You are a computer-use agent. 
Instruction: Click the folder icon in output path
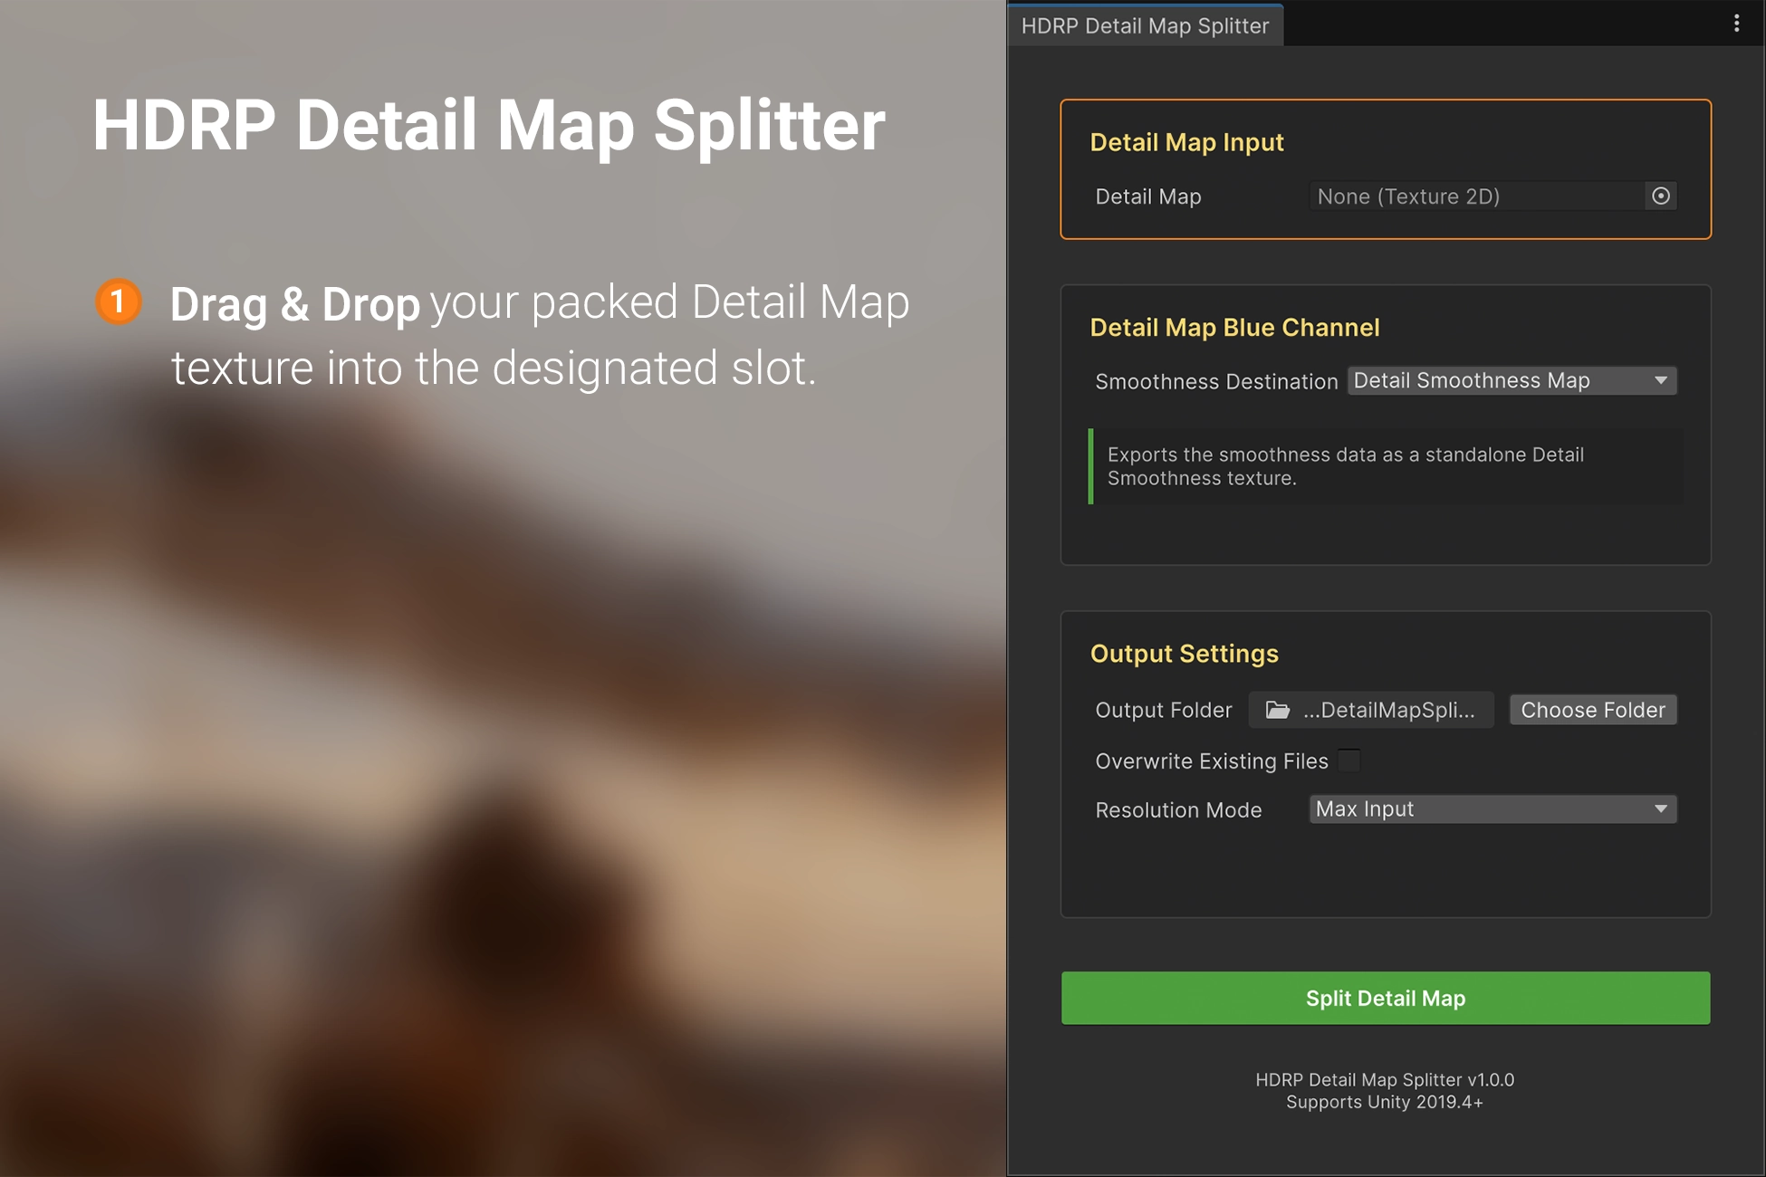1277,711
